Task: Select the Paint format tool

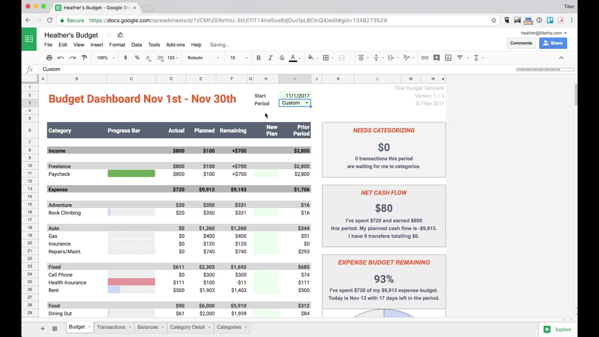Action: point(84,58)
